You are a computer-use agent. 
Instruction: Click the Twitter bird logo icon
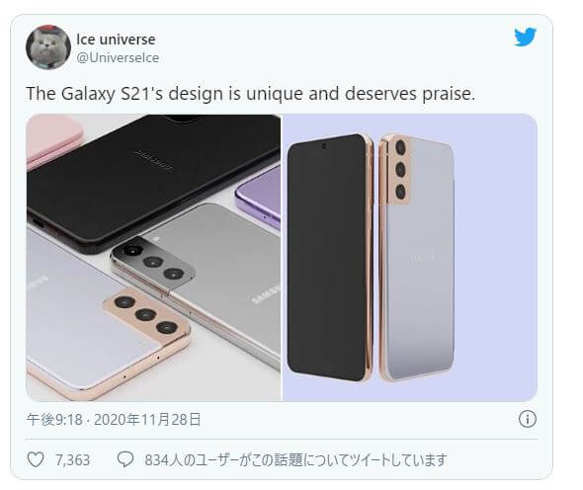click(x=525, y=37)
